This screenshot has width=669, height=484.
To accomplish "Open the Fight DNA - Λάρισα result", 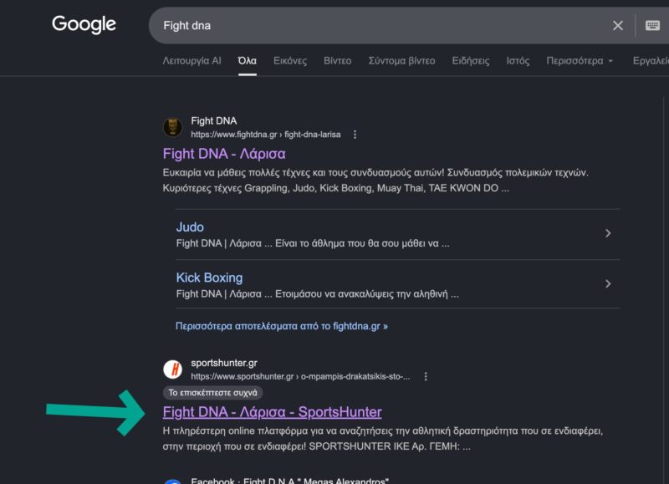I will pyautogui.click(x=224, y=154).
